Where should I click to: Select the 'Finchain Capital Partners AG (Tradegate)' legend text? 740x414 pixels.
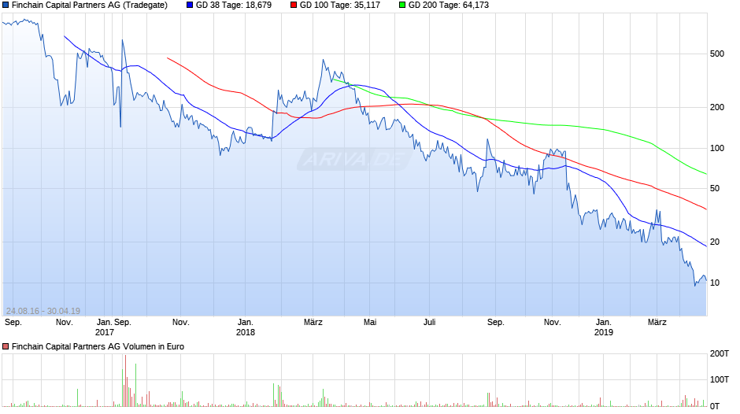coord(90,6)
